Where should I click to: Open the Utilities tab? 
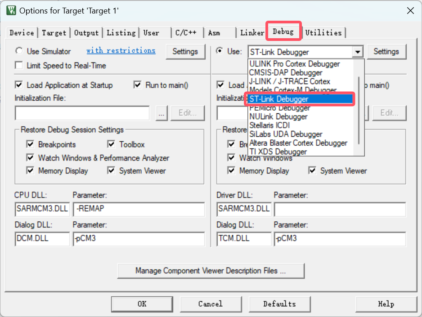(323, 33)
